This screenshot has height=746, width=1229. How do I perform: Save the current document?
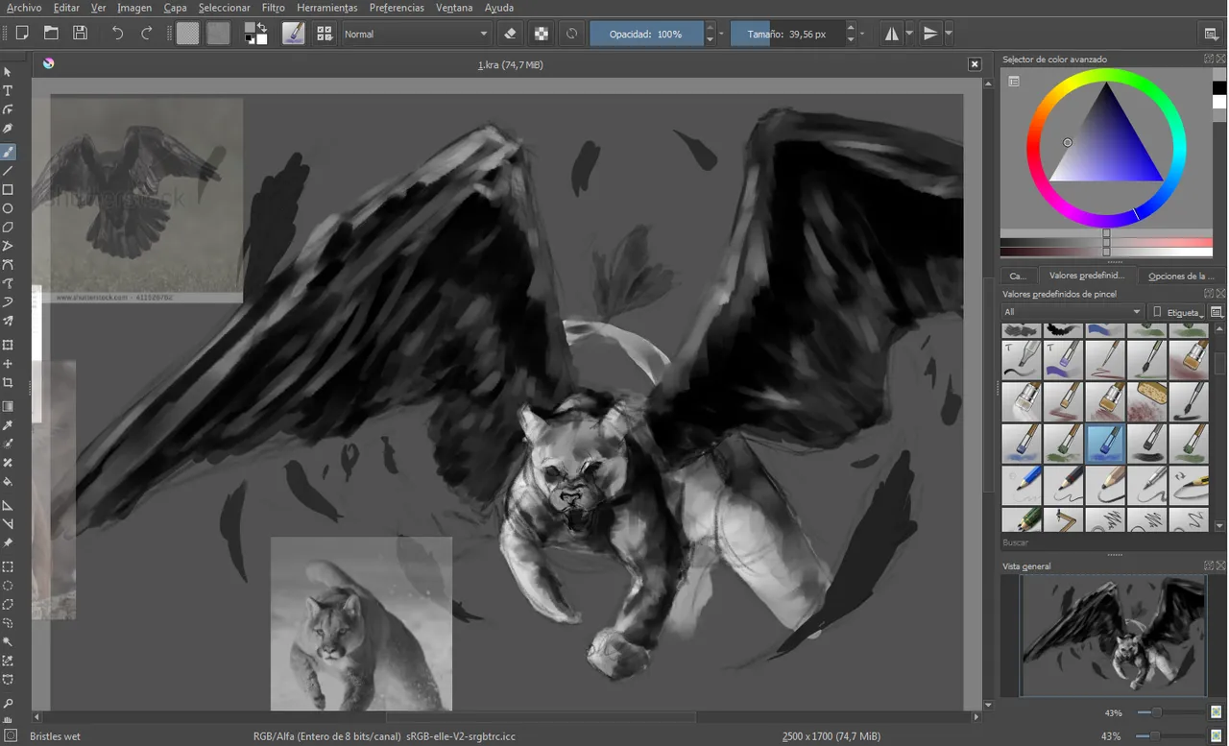pyautogui.click(x=80, y=34)
